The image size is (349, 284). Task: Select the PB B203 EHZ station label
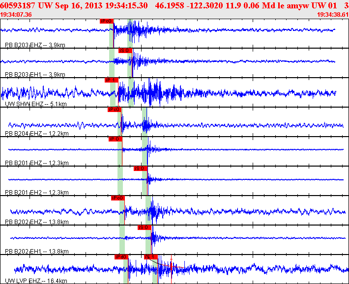click(35, 45)
